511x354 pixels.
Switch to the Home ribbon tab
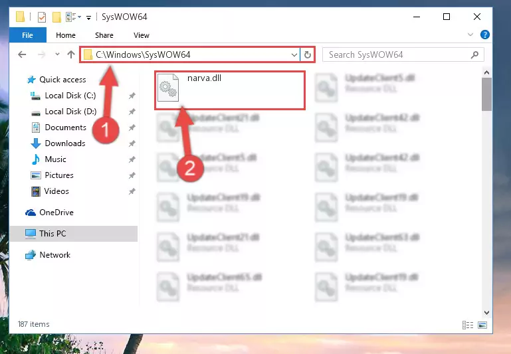point(66,35)
